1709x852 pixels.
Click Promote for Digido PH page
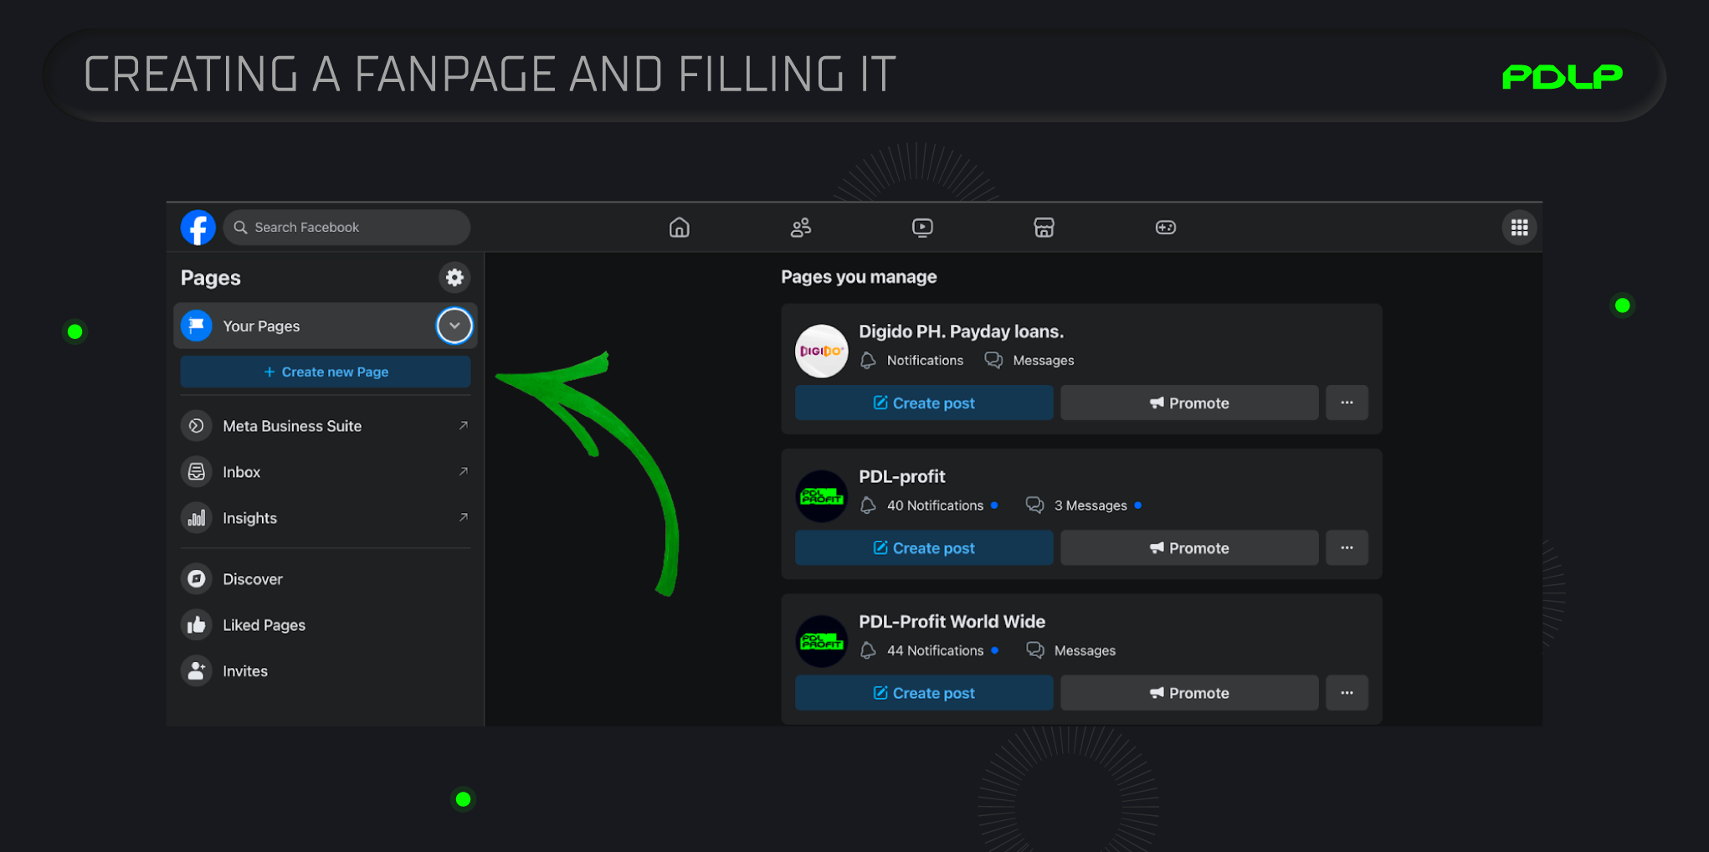(x=1189, y=403)
